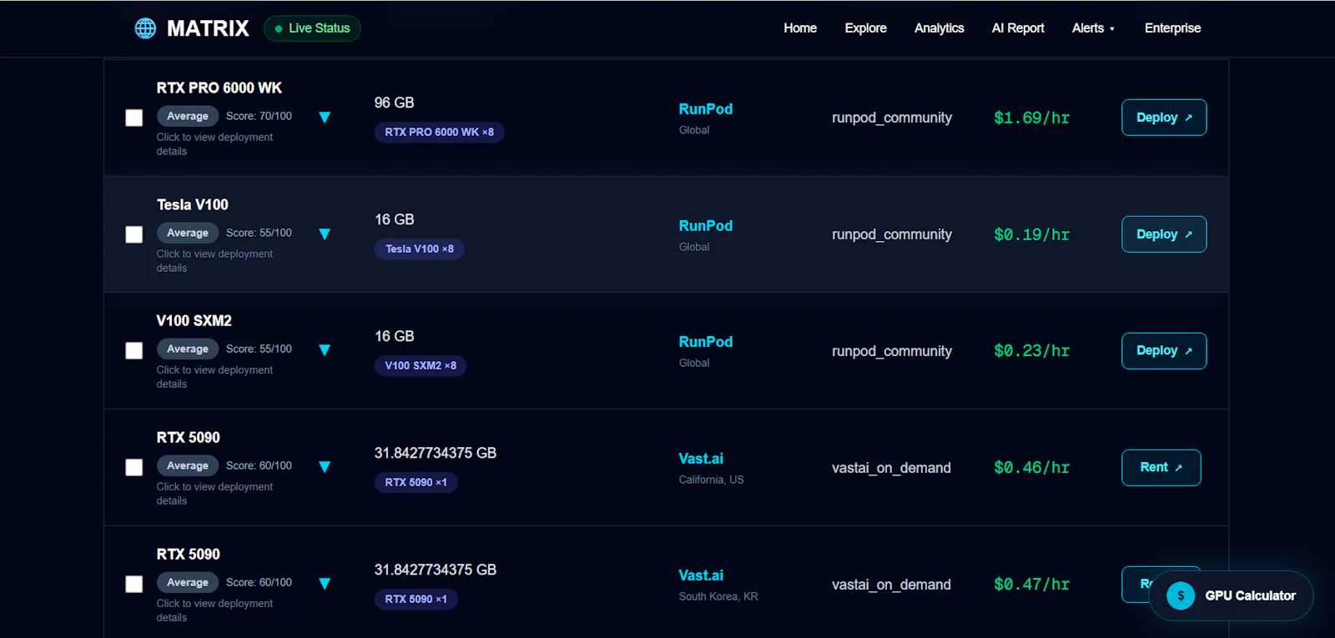Expand RTX PRO 6000 WK deployment details arrow
Screen dimensions: 1335x638
pos(325,118)
